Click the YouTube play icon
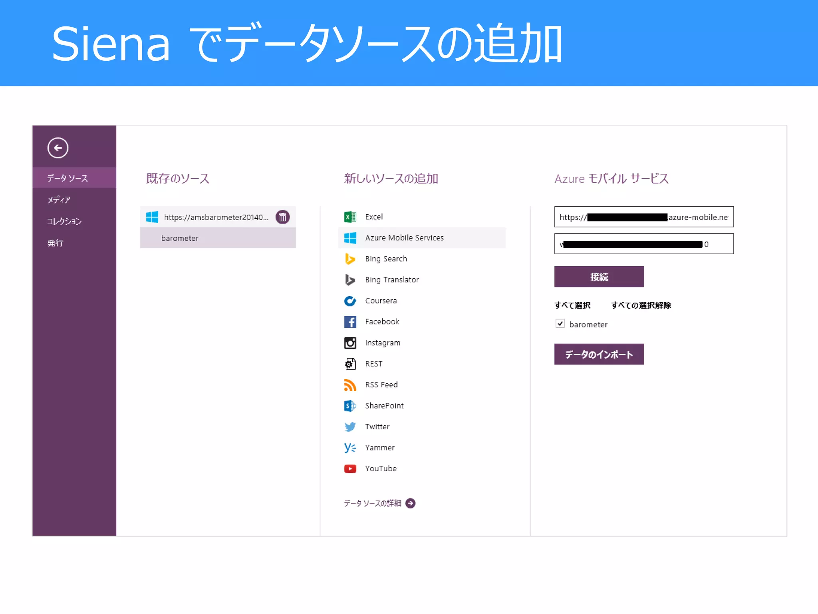Screen dimensions: 818x614 pos(350,468)
